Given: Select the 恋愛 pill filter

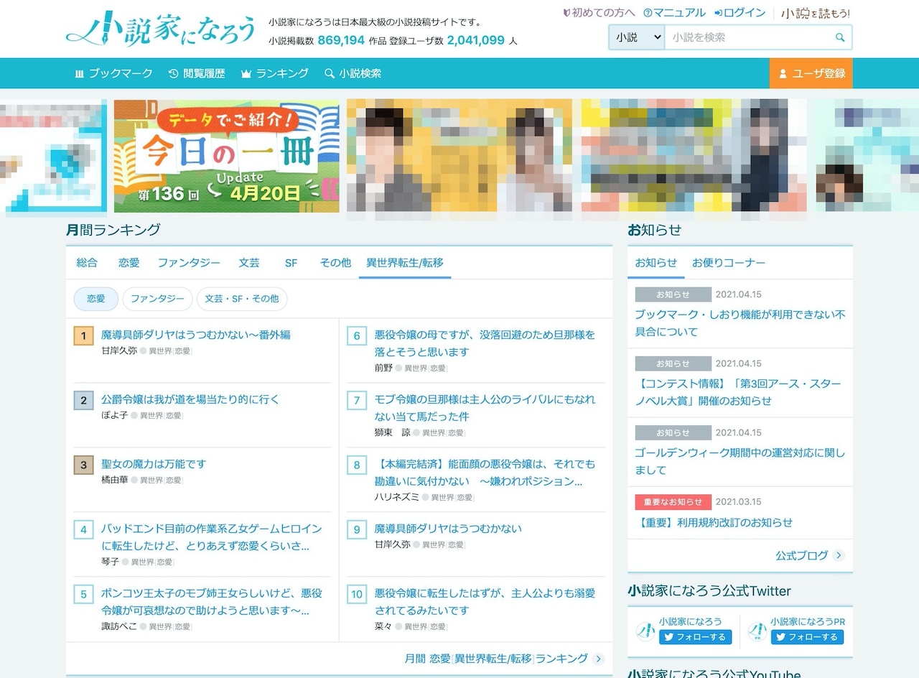Looking at the screenshot, I should (95, 299).
